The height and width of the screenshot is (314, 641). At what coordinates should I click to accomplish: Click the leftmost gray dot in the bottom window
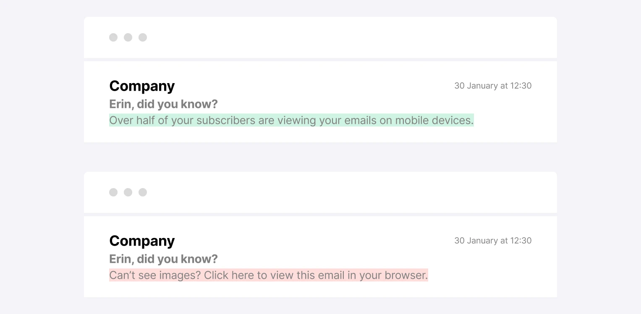(113, 192)
